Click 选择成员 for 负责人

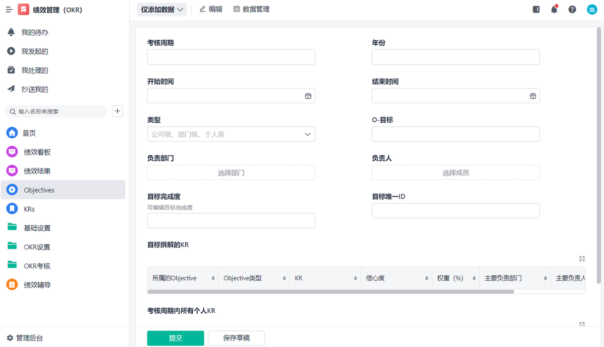(x=456, y=172)
